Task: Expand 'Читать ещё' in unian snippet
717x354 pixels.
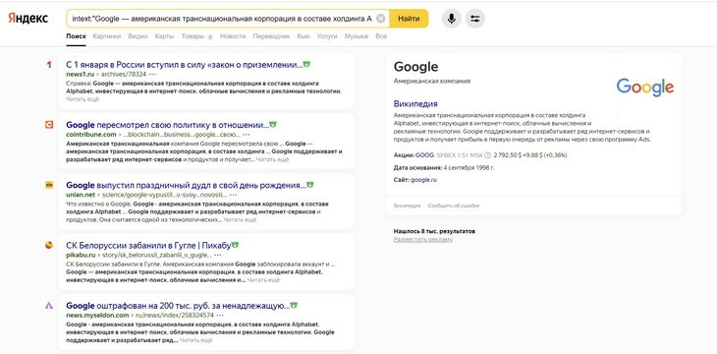Action: tap(240, 220)
